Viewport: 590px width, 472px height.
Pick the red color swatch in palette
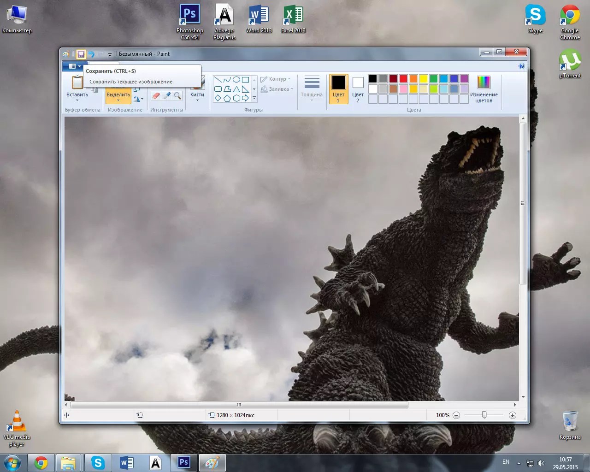coord(403,79)
